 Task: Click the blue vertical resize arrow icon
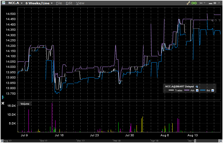click(2, 97)
